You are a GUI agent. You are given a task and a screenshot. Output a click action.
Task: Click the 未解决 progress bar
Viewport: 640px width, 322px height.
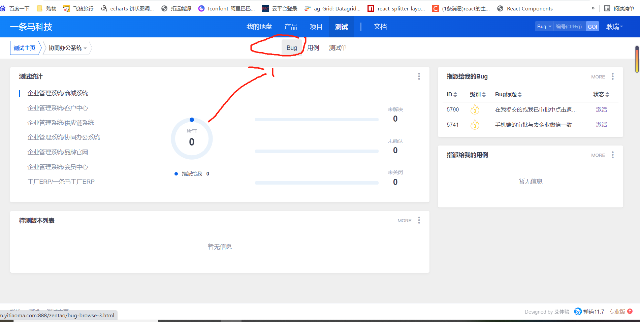317,120
